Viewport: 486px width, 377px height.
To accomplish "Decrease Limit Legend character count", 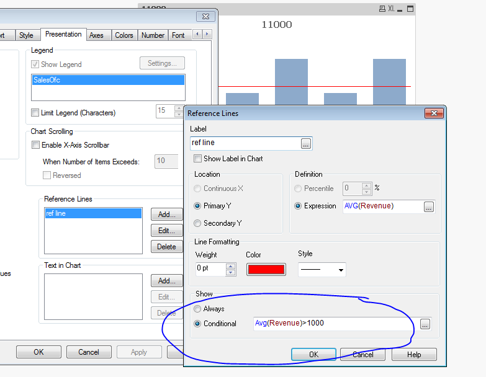I will tap(179, 114).
